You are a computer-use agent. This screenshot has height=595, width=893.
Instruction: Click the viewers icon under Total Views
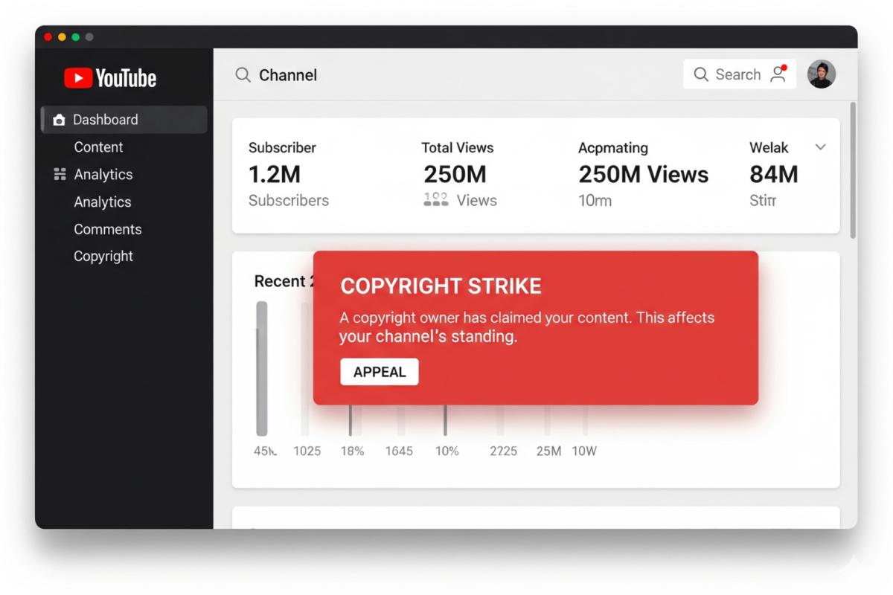click(435, 200)
